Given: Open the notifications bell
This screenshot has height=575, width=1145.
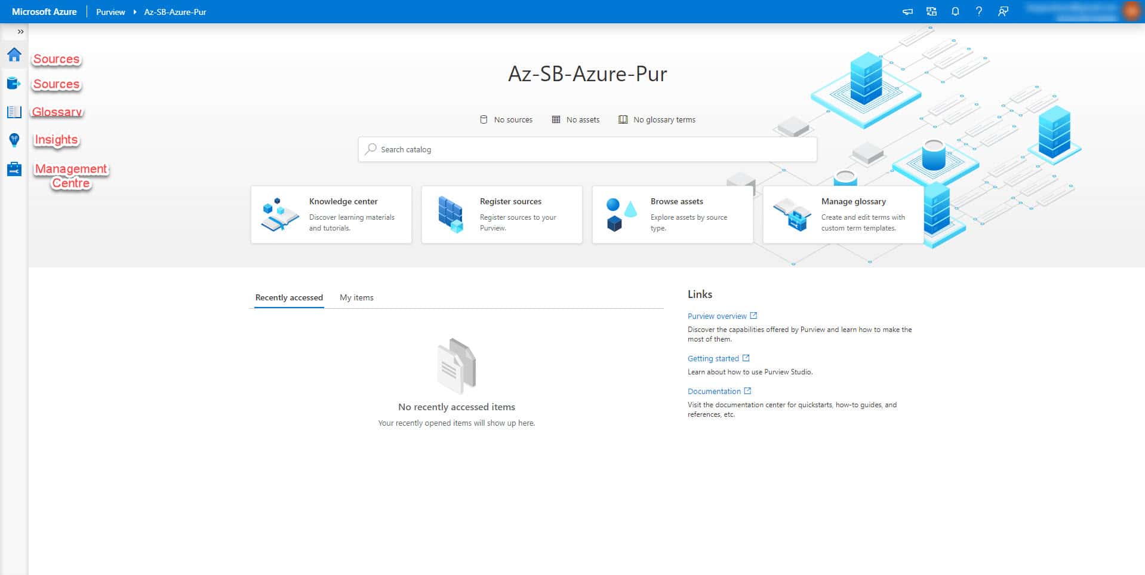Looking at the screenshot, I should click(x=955, y=11).
